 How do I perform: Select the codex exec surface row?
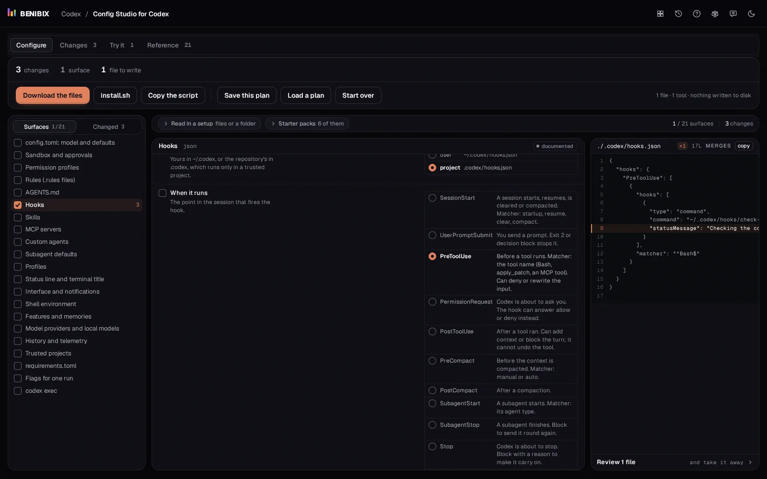point(77,391)
